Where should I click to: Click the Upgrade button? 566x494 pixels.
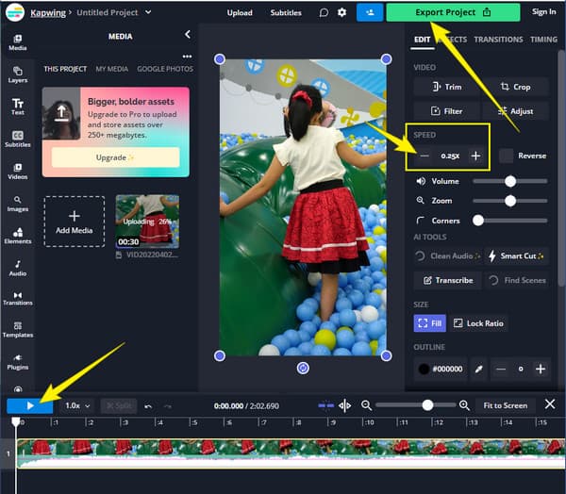pyautogui.click(x=115, y=157)
